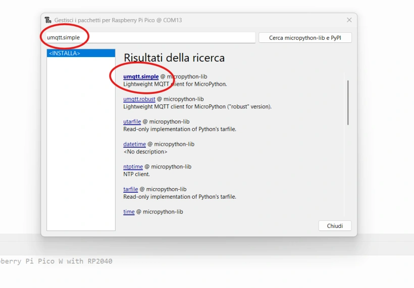
Task: Click the dialog title bar text
Action: pyautogui.click(x=118, y=20)
